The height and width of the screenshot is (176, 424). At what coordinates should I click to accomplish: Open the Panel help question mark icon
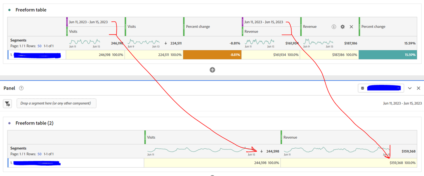click(21, 88)
